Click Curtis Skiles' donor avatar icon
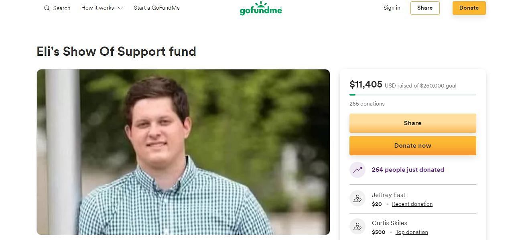 357,226
